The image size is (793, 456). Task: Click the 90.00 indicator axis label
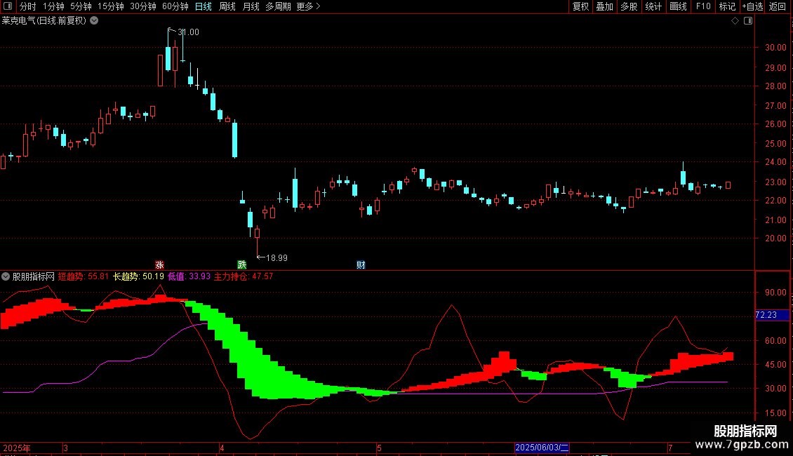point(775,293)
